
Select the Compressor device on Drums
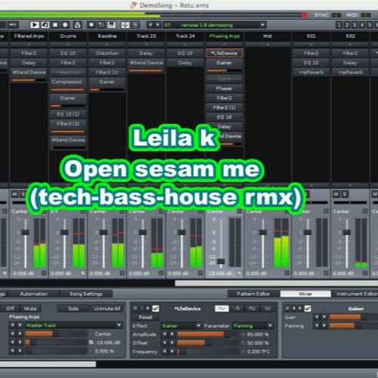pos(68,82)
